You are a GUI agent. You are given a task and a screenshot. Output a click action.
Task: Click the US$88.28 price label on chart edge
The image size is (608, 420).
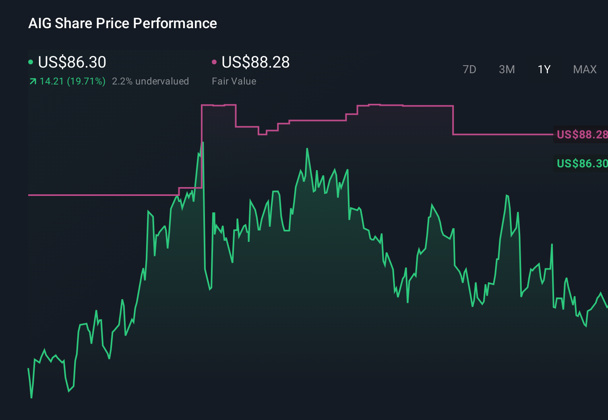click(581, 135)
